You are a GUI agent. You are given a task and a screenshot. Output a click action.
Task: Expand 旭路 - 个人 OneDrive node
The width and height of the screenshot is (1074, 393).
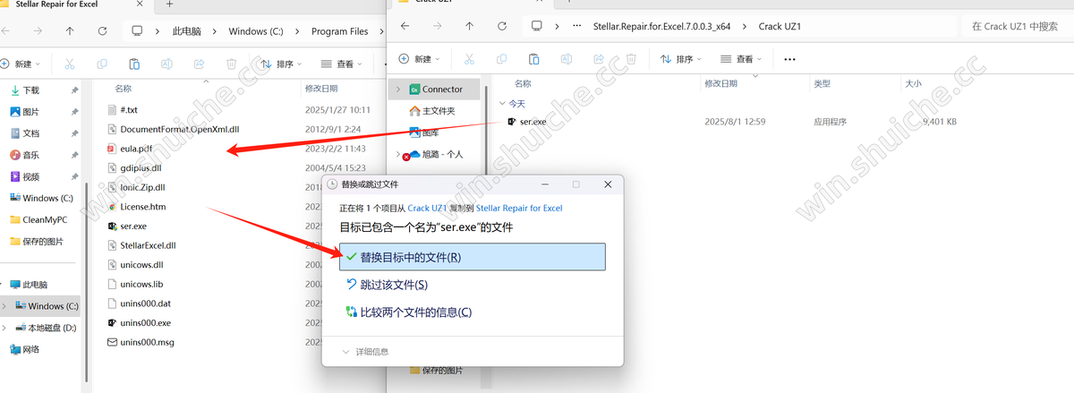pos(397,154)
